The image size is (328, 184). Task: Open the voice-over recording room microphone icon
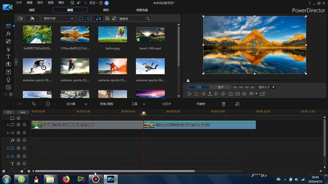[9, 80]
